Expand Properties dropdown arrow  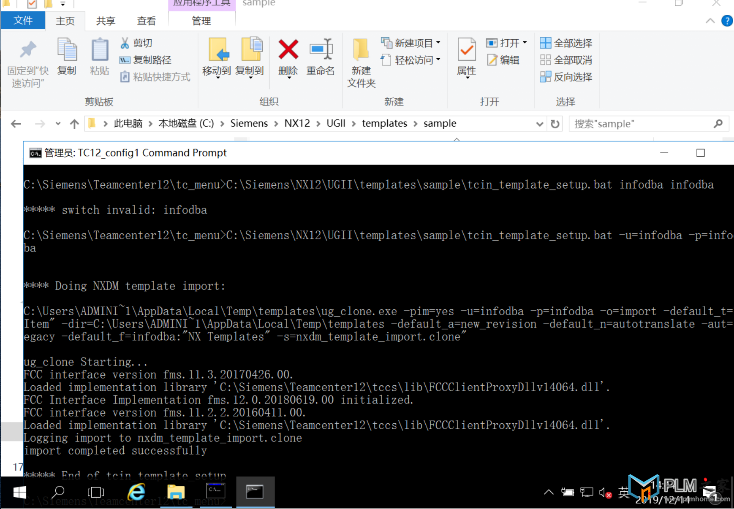click(x=468, y=78)
